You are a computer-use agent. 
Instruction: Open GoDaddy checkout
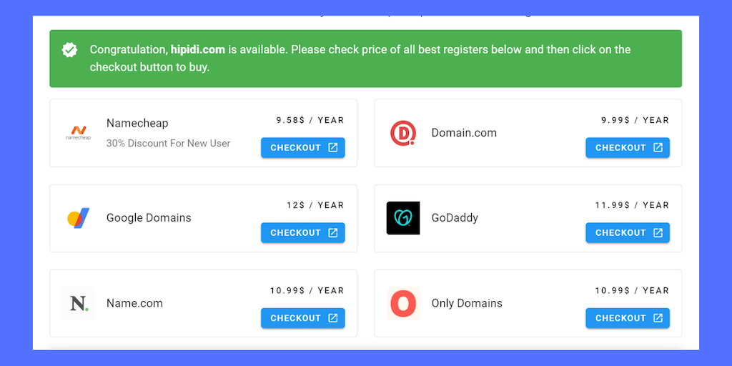click(x=627, y=233)
